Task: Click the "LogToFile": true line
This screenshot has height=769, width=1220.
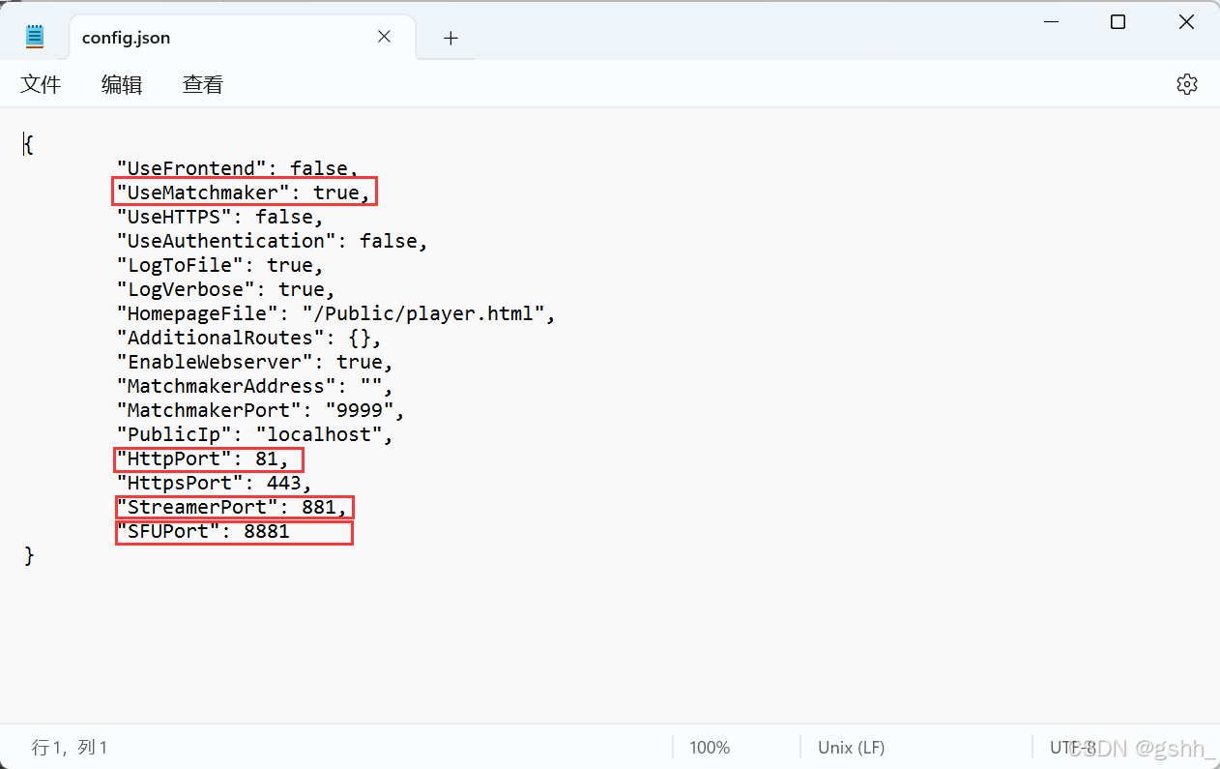Action: coord(219,265)
